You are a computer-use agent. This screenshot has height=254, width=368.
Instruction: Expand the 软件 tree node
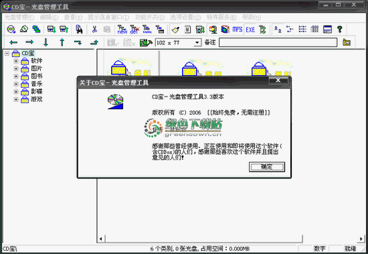16,61
